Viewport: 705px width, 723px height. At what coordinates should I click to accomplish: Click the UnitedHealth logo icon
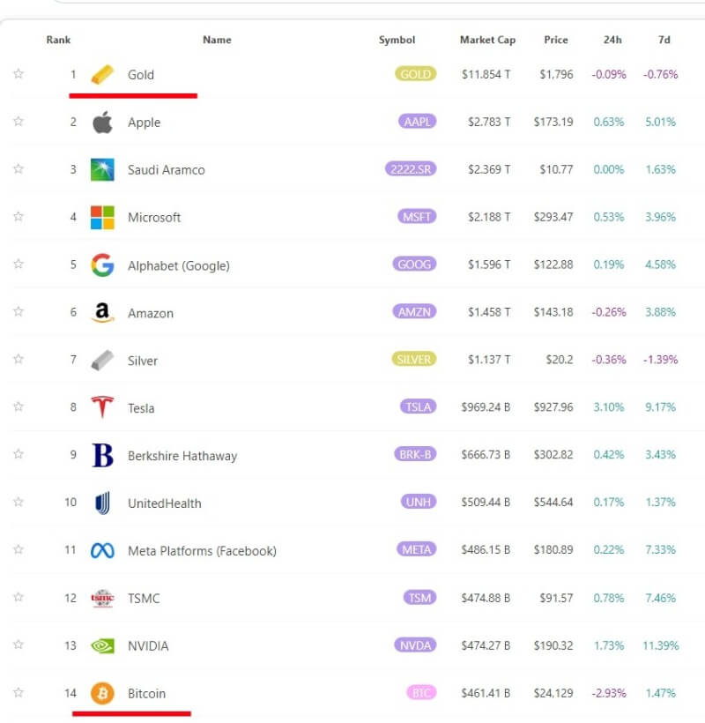[x=102, y=503]
